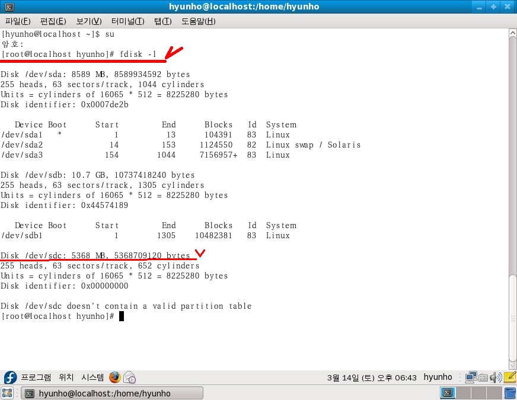Click '/dev/sda1' partition row
This screenshot has width=517, height=400.
click(145, 135)
